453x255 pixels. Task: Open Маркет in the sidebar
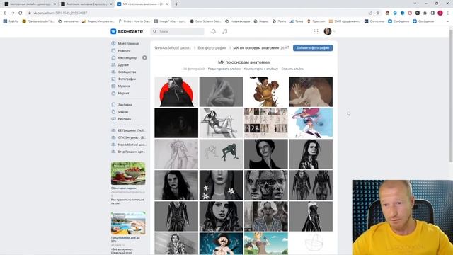(123, 93)
